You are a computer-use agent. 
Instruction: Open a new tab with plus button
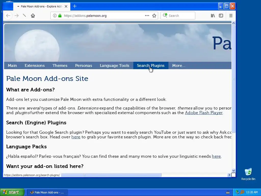[x=75, y=6]
